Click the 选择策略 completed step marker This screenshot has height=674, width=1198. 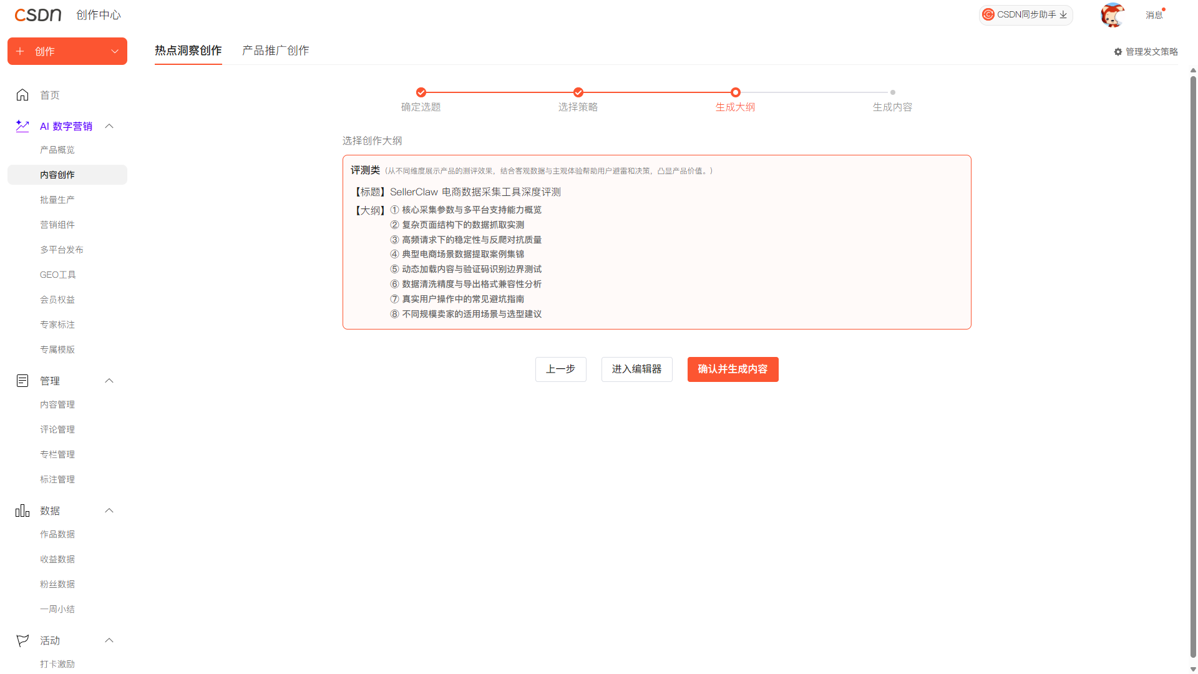(x=578, y=92)
